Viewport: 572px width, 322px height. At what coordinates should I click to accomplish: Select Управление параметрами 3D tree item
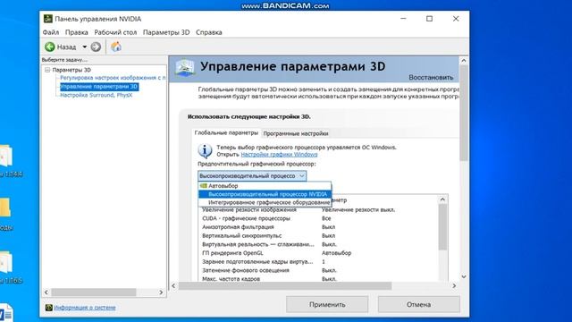pos(99,87)
